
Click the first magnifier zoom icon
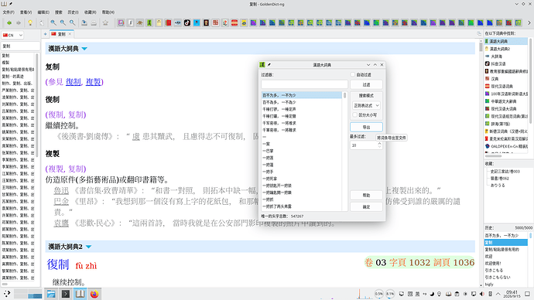(x=53, y=22)
